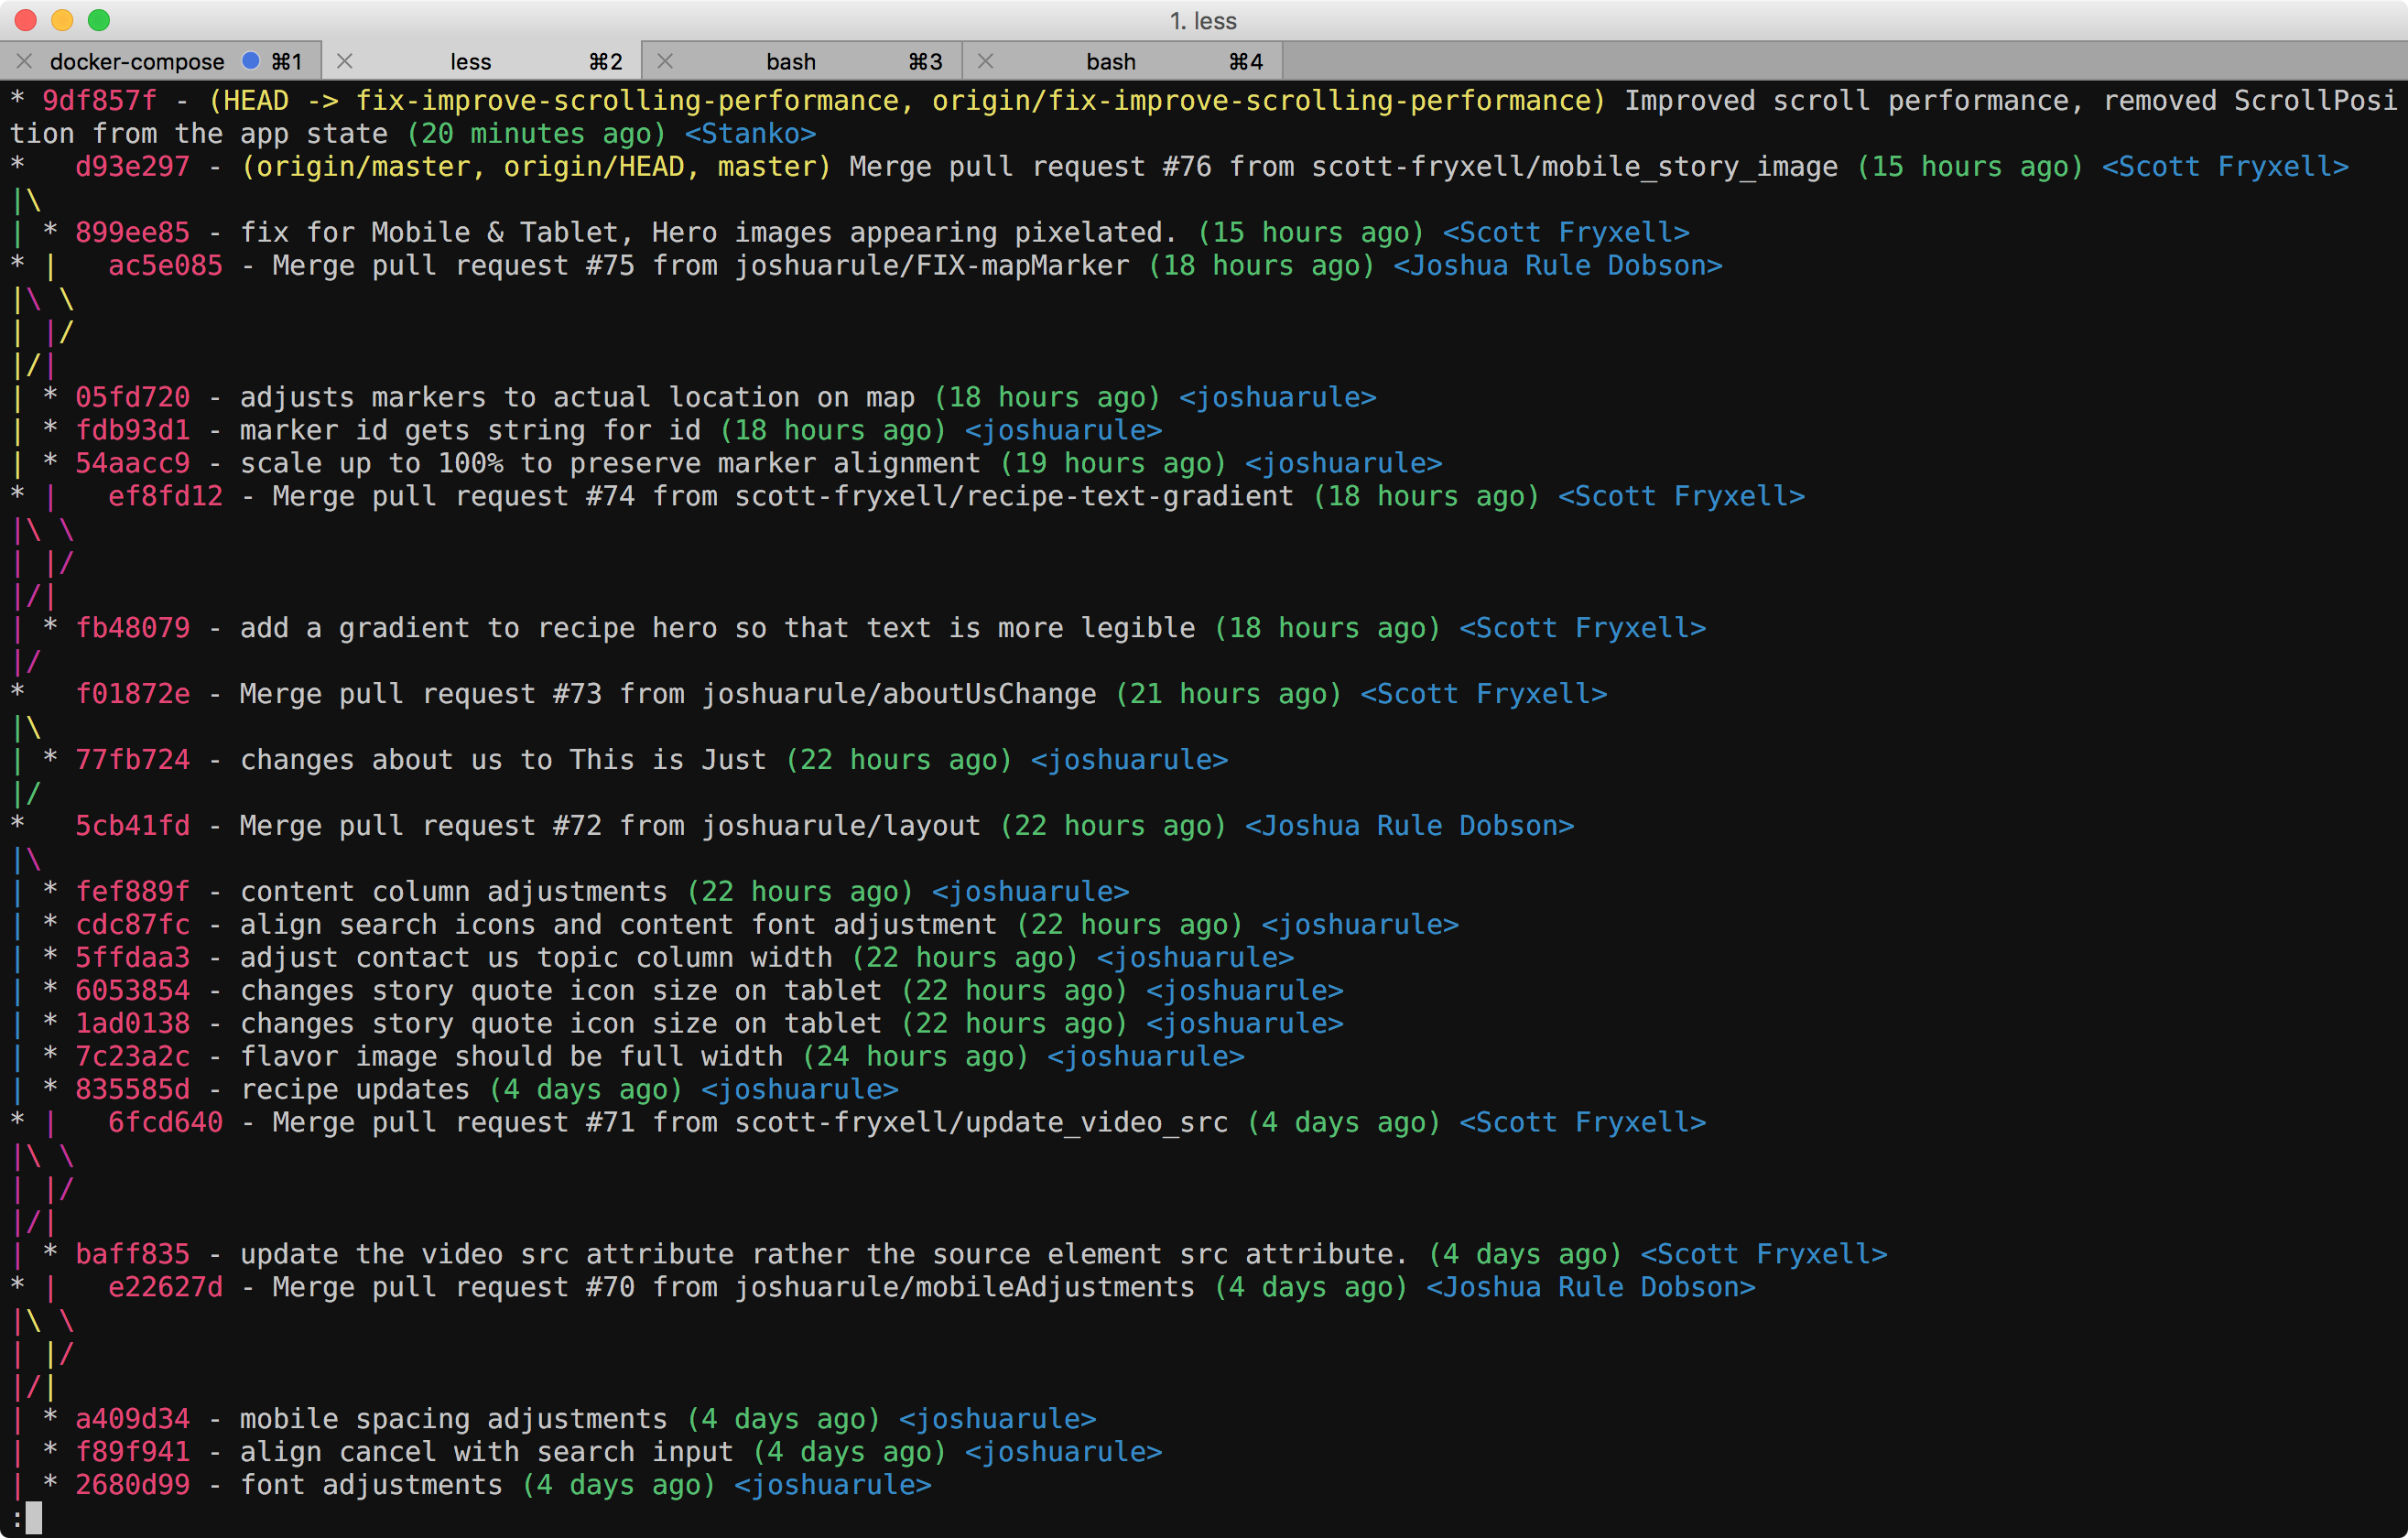Click commit hash fb48079

(x=132, y=629)
